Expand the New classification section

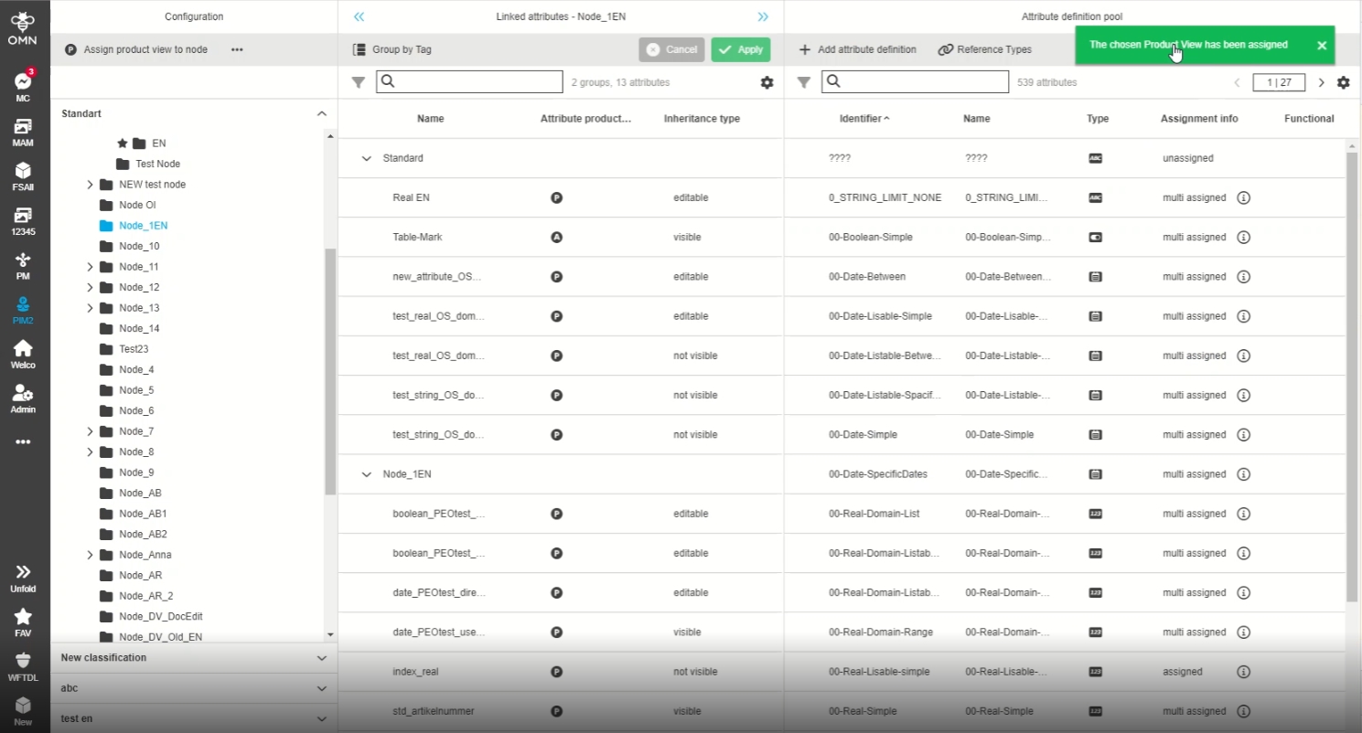(321, 658)
